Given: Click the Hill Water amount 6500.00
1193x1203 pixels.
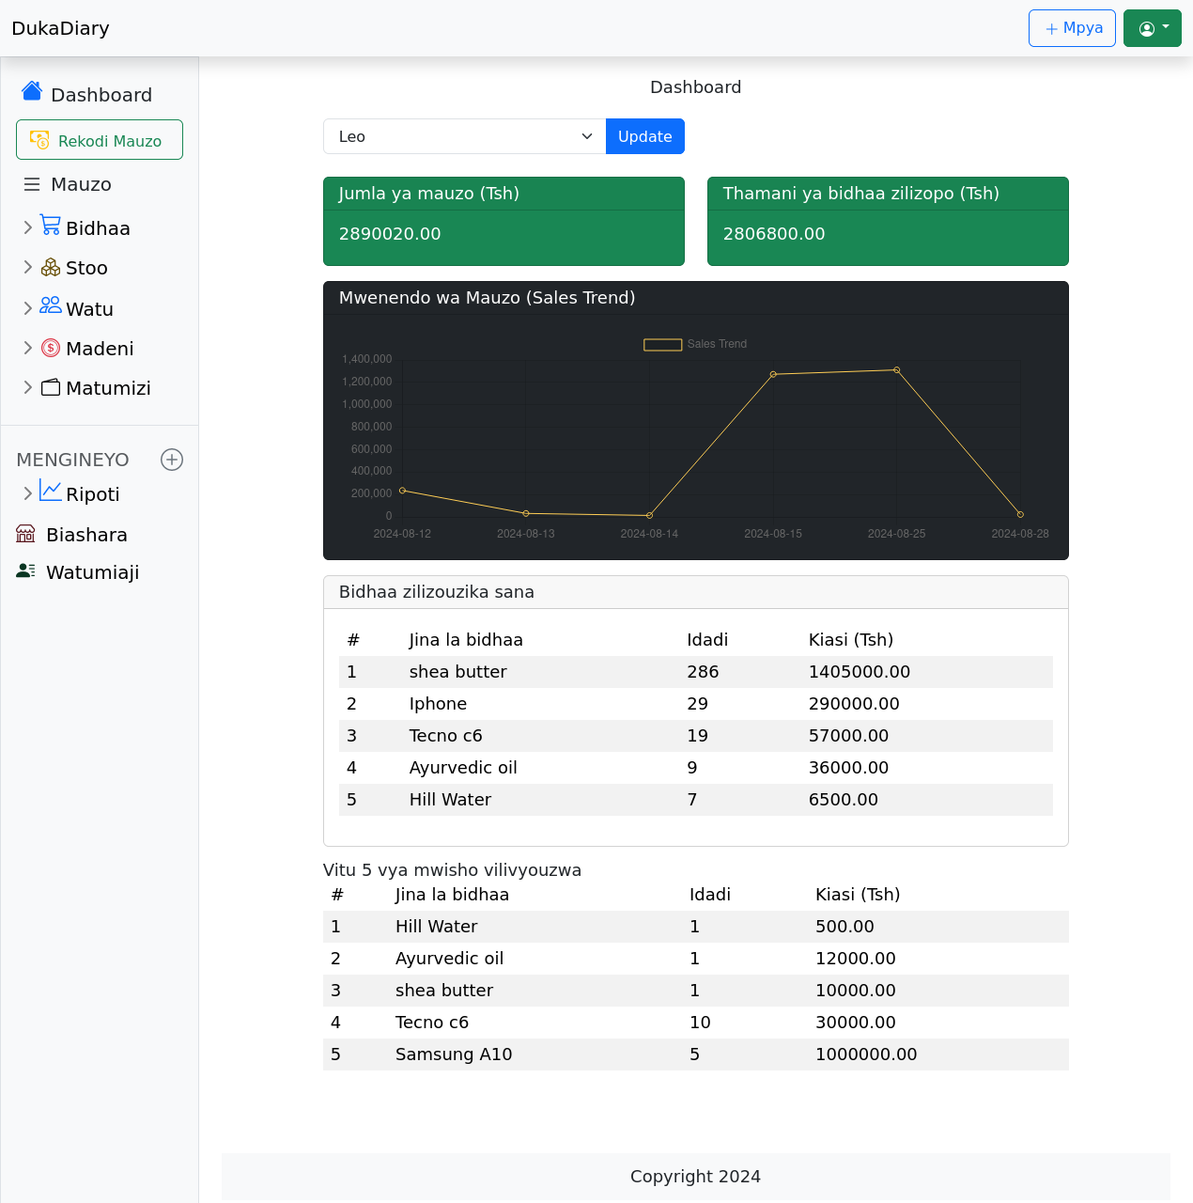Looking at the screenshot, I should (x=844, y=800).
